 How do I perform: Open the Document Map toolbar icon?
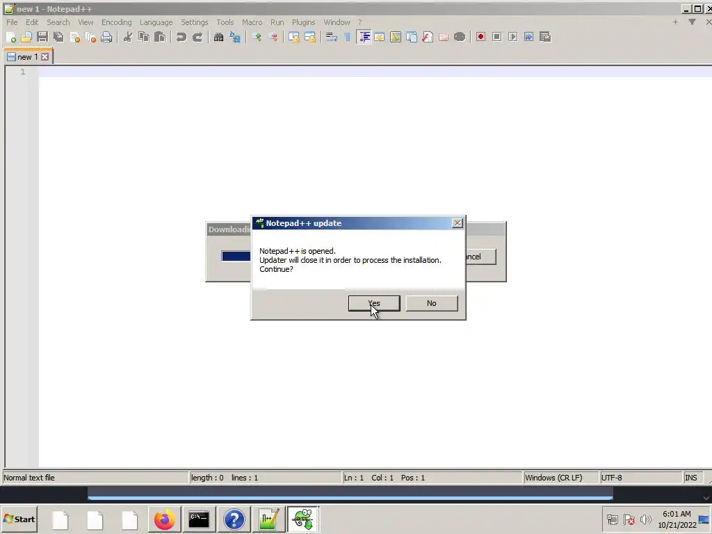coord(396,38)
